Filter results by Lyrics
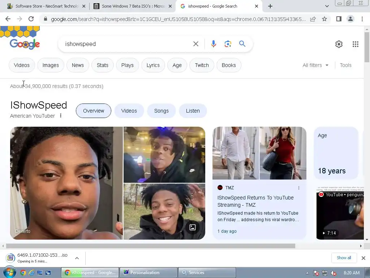The width and height of the screenshot is (370, 278). coord(153,65)
